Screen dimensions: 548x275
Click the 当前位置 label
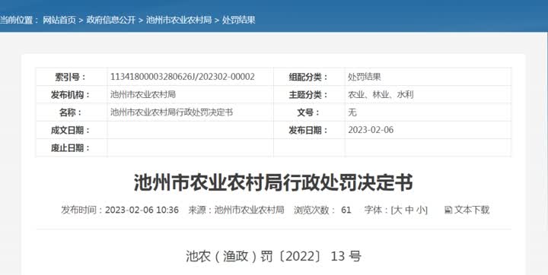tap(19, 20)
